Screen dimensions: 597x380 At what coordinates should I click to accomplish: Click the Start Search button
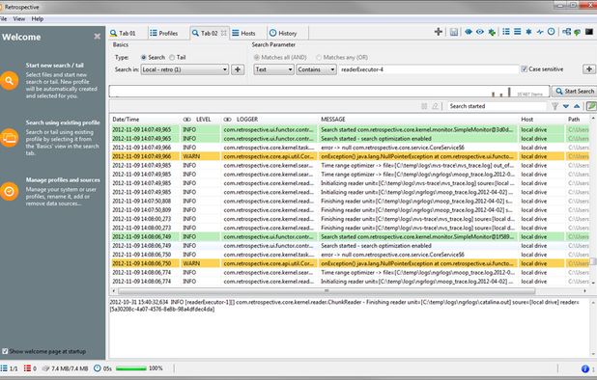(x=574, y=92)
